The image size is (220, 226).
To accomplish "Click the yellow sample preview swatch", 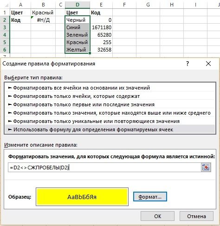I will pos(82,197).
